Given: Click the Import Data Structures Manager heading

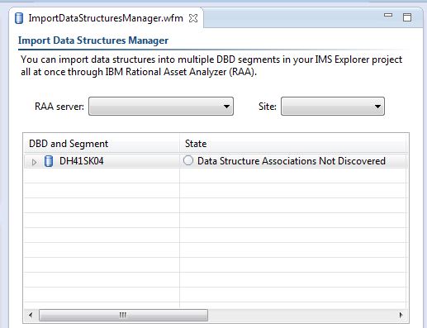Looking at the screenshot, I should (x=93, y=40).
